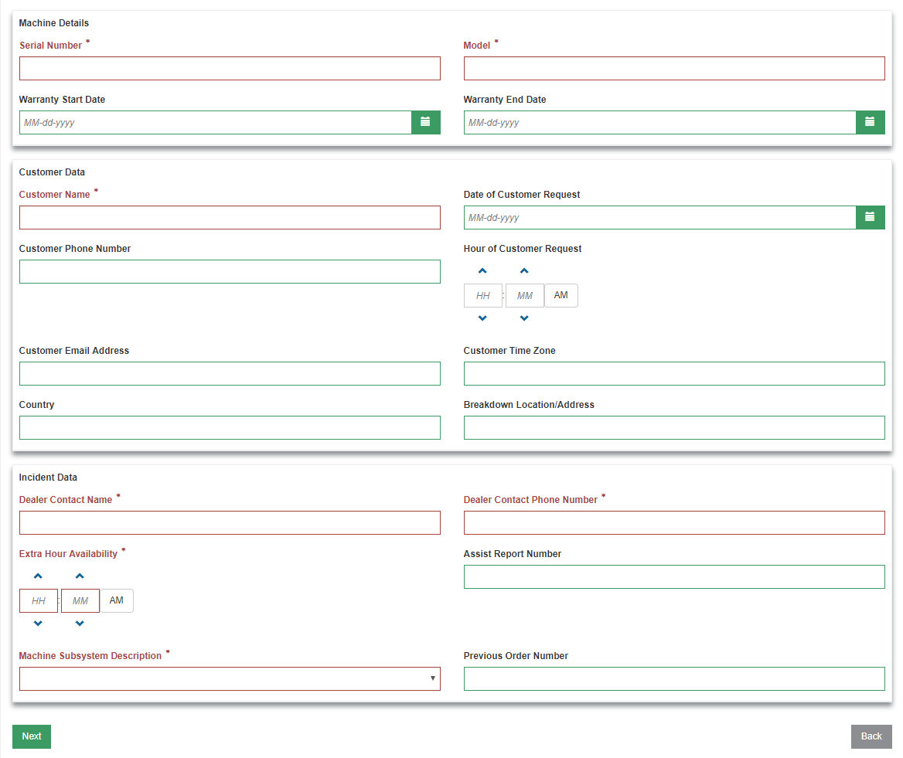Decrease minutes of Extra Hour Availability
The width and height of the screenshot is (903, 758).
click(80, 623)
